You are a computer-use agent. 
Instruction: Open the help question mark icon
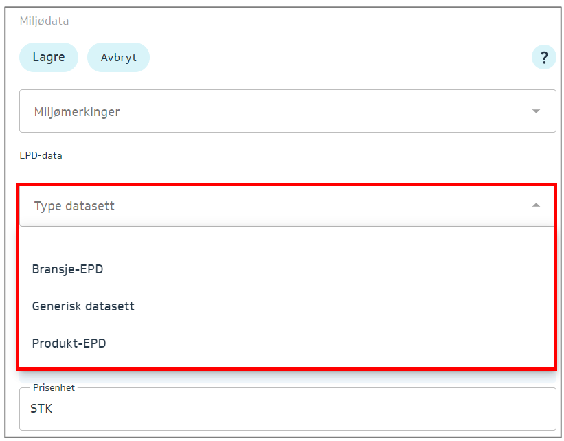543,57
